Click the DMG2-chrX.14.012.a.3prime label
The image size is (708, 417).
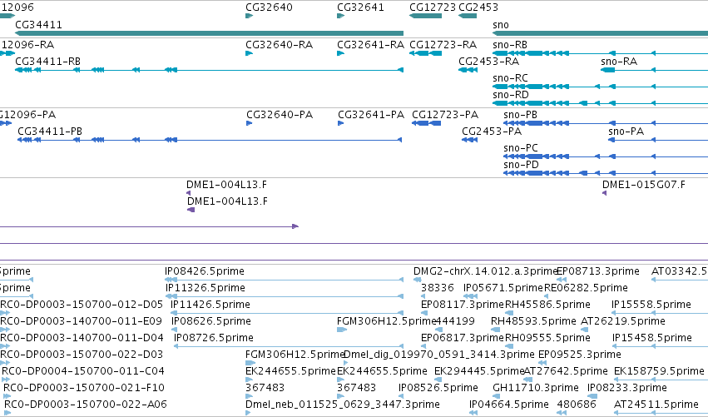[x=485, y=271]
